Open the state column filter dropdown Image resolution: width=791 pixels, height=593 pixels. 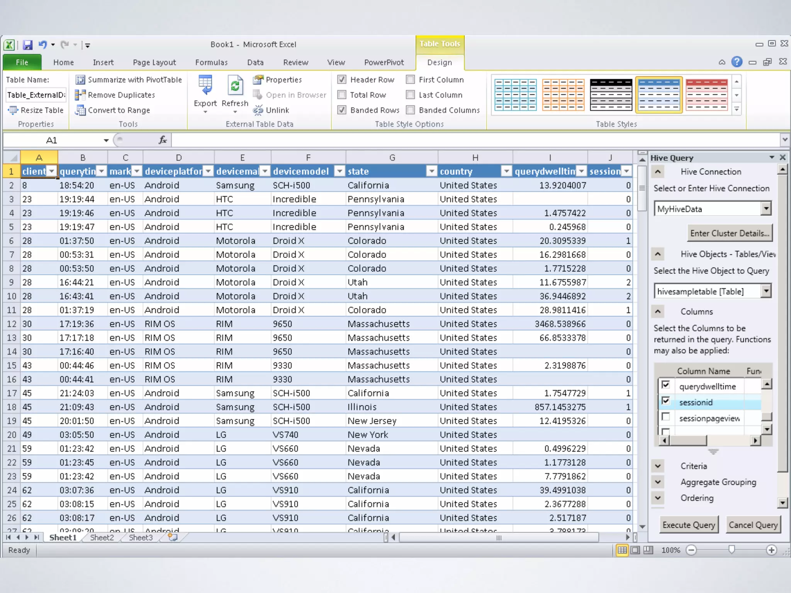click(431, 171)
